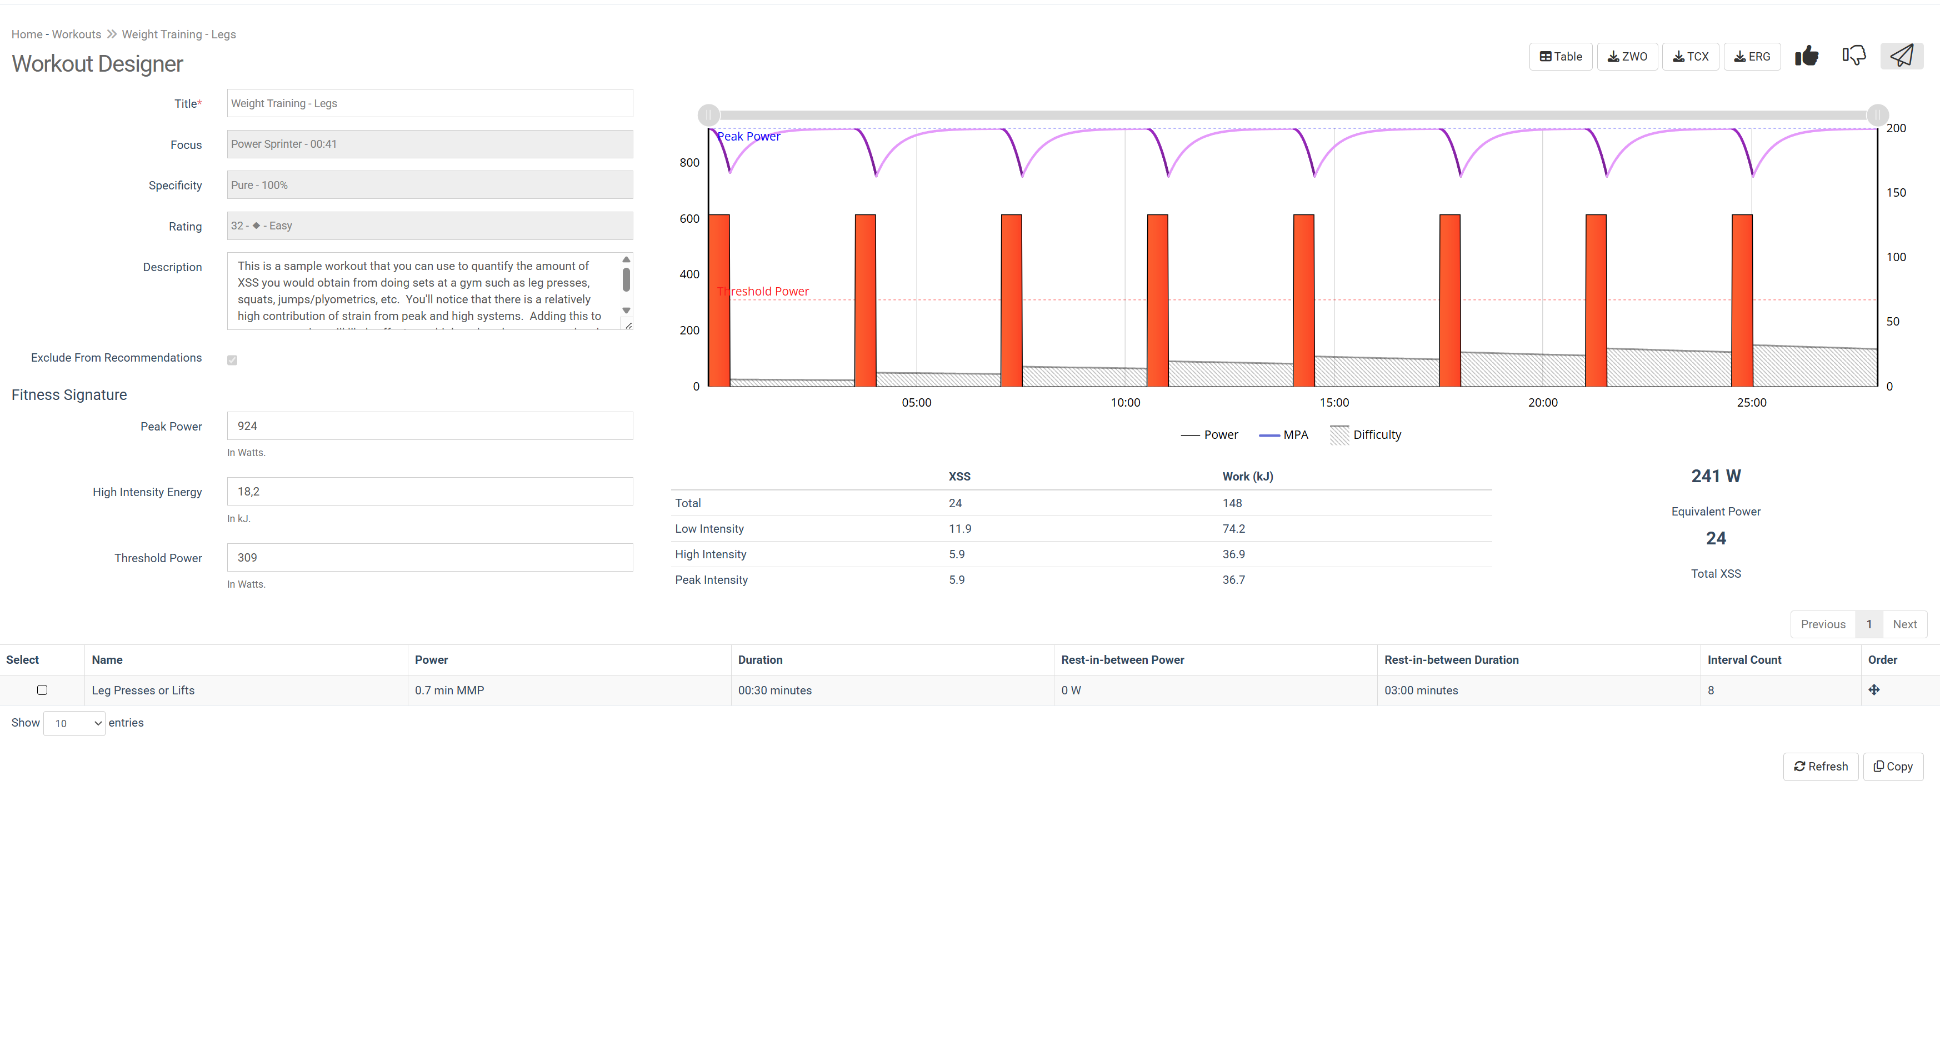Sort table by Interval Count column
The width and height of the screenshot is (1940, 1051).
tap(1743, 659)
